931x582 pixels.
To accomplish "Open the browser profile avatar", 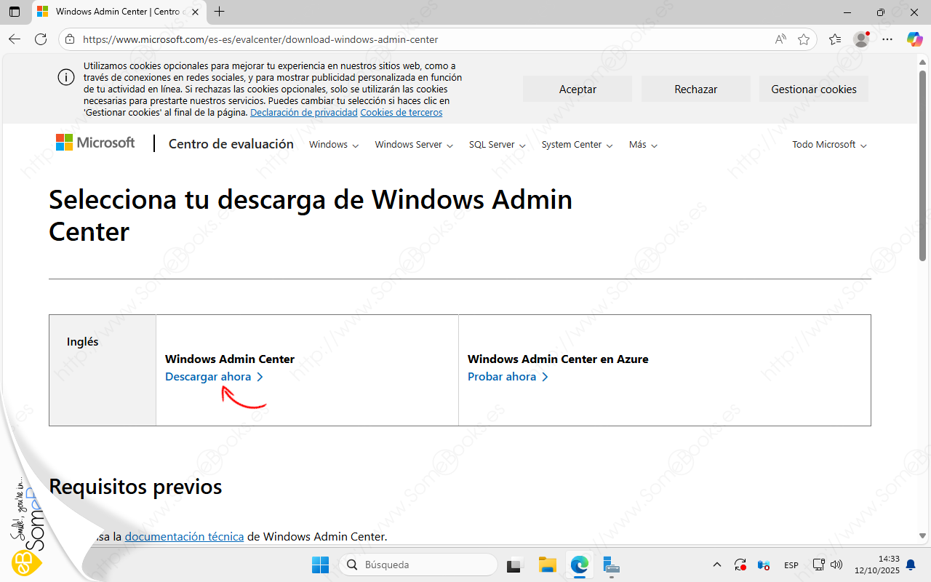I will click(x=861, y=39).
